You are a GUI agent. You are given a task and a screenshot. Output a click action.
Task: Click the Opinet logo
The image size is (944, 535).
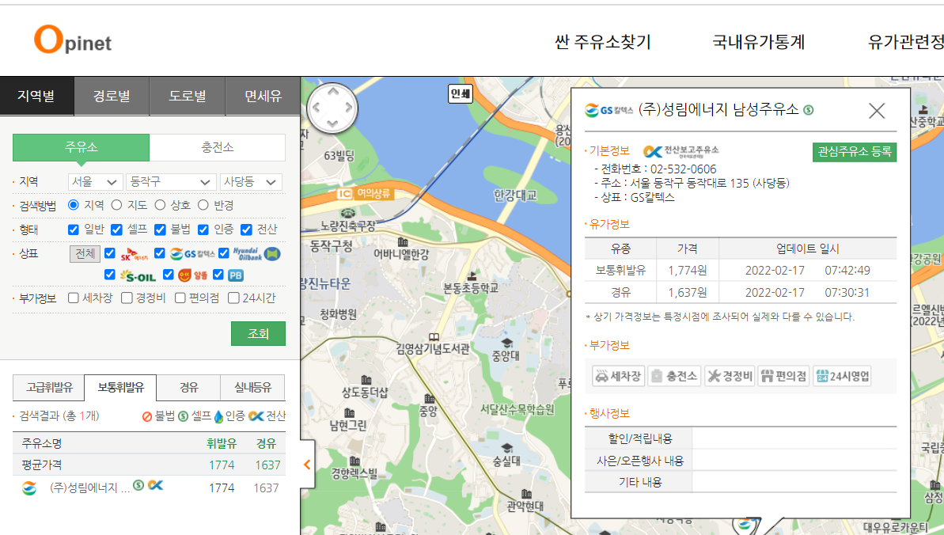click(72, 40)
